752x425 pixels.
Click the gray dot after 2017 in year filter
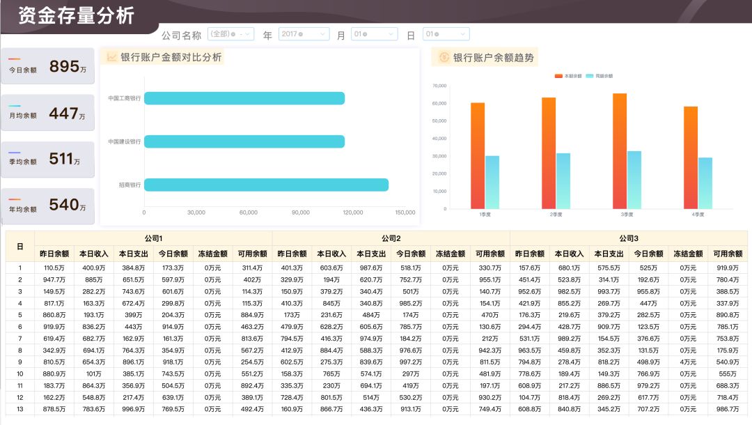[x=300, y=34]
